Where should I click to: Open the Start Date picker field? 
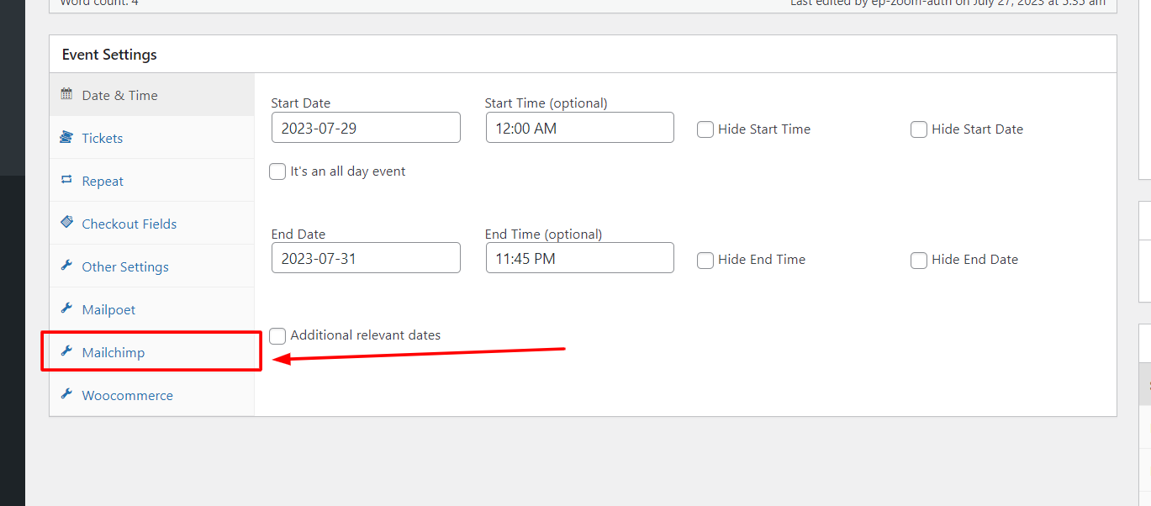pos(366,128)
